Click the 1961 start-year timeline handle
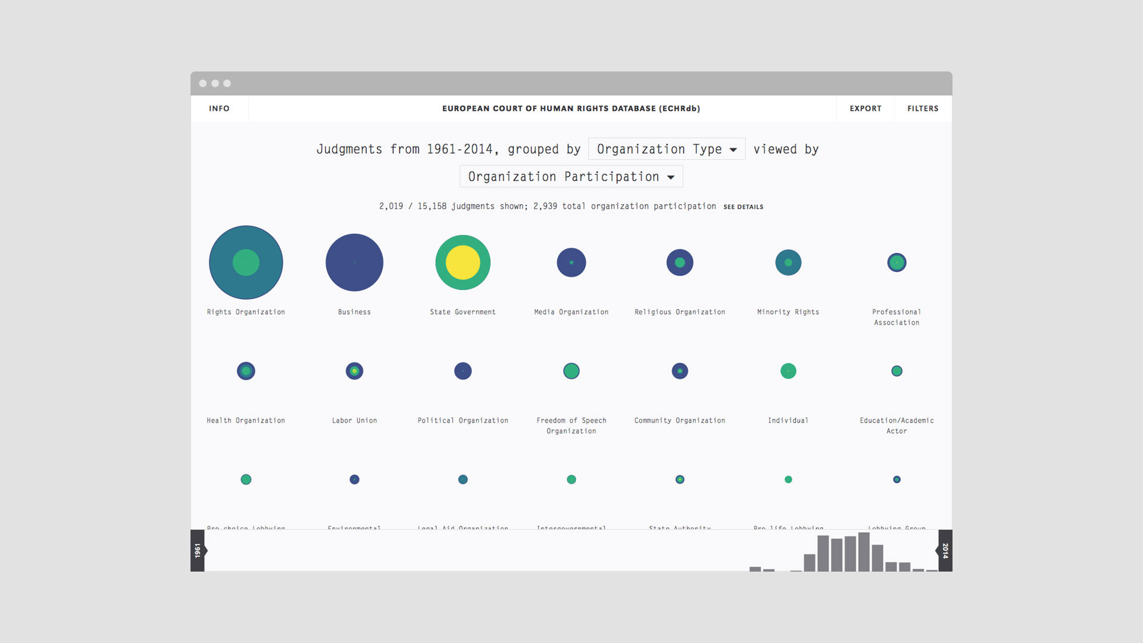The image size is (1143, 643). click(198, 550)
